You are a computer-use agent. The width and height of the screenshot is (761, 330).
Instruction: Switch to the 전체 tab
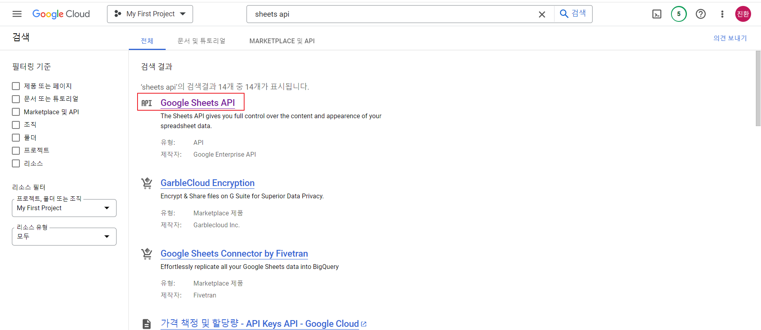[147, 41]
